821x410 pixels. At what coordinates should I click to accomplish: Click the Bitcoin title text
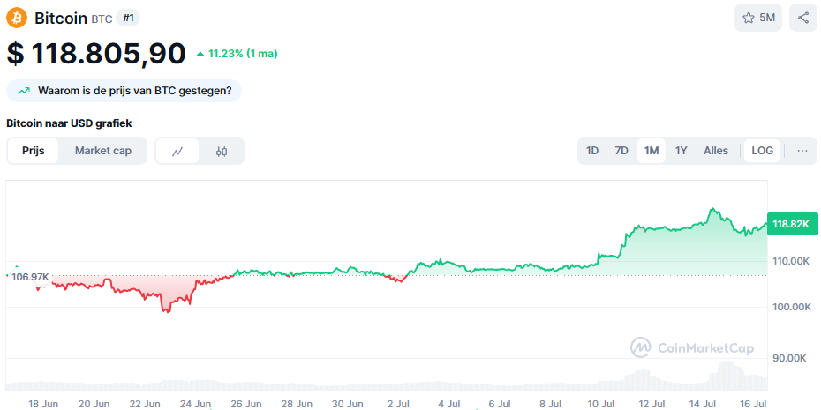coord(61,19)
